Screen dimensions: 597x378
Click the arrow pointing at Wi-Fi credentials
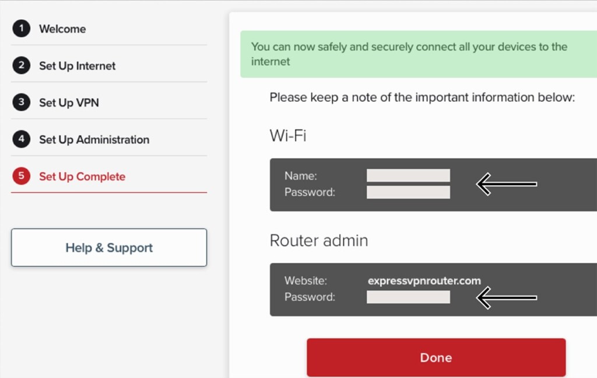[x=507, y=184]
